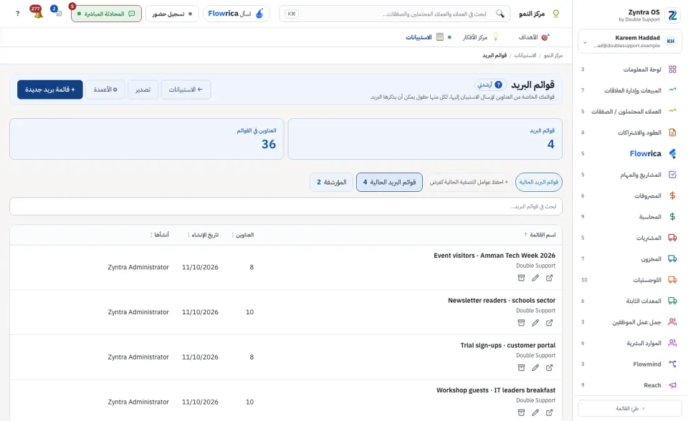The image size is (688, 421).
Task: Archive the Newsletter readers mailing list
Action: point(521,323)
